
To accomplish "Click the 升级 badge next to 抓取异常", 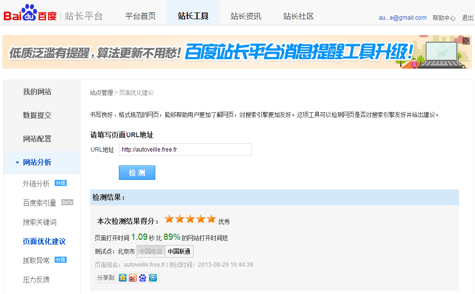I will [x=60, y=260].
